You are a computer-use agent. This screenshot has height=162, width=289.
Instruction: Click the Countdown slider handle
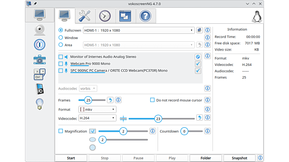click(x=184, y=131)
